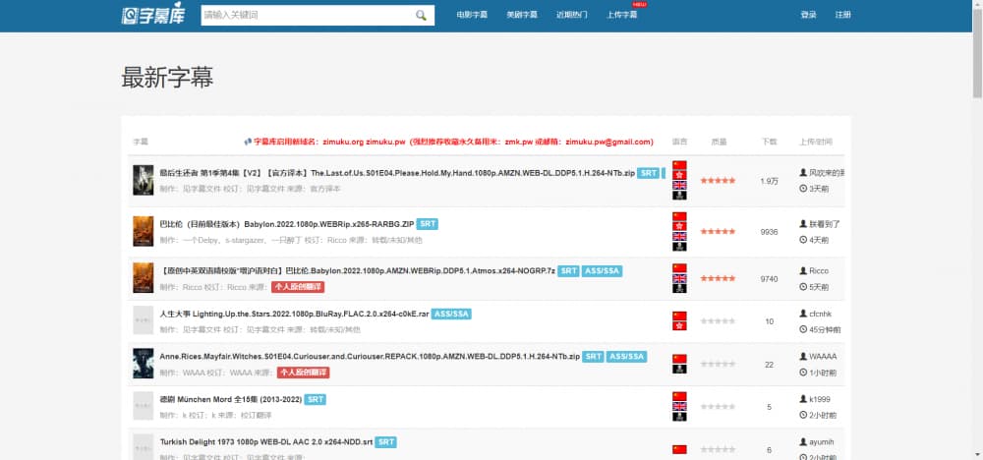Screen dimensions: 983x460
Task: Click SRT tag on Babylon RARBG row
Action: click(x=428, y=224)
